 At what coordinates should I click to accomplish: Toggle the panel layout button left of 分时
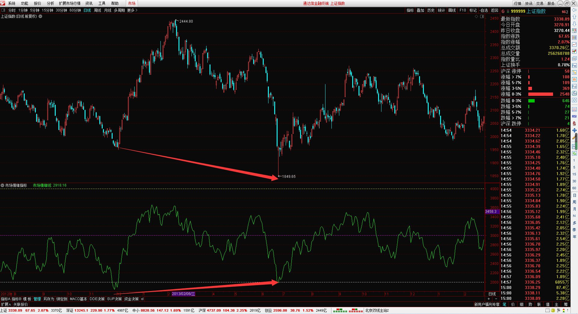pyautogui.click(x=3, y=10)
